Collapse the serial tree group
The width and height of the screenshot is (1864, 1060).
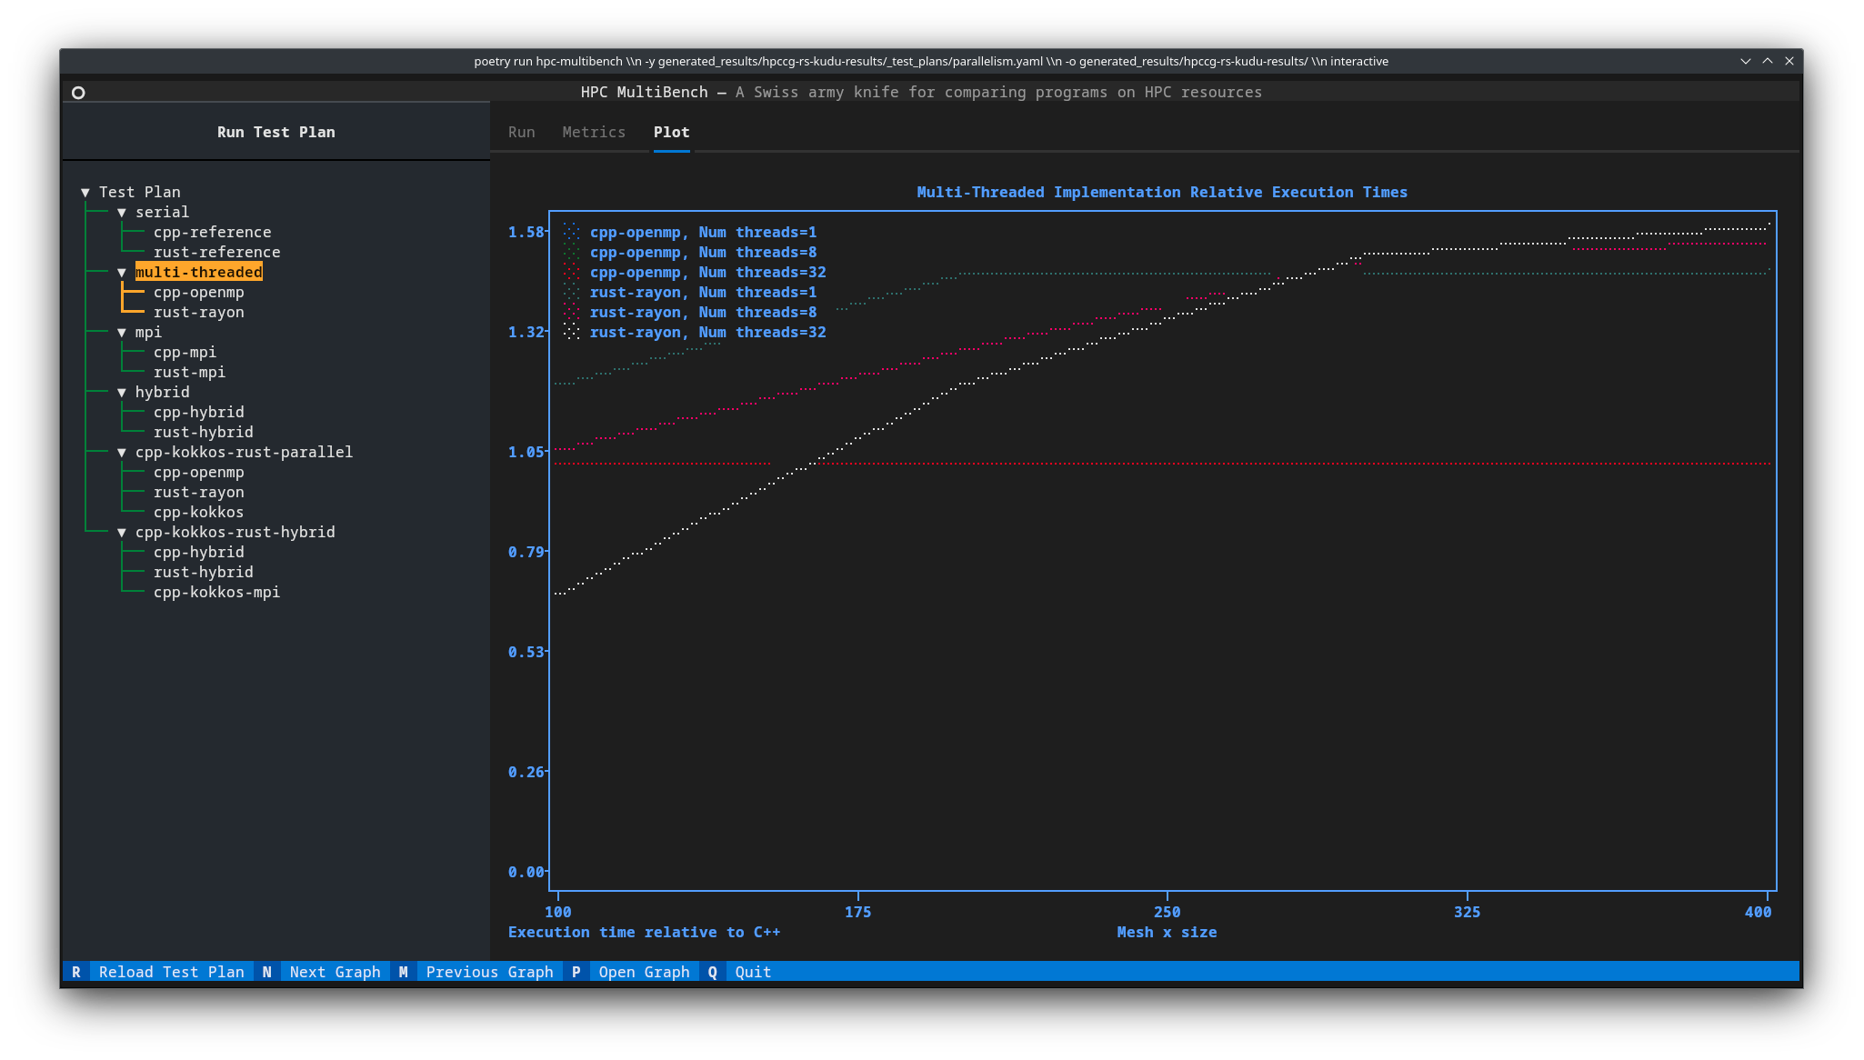(122, 212)
